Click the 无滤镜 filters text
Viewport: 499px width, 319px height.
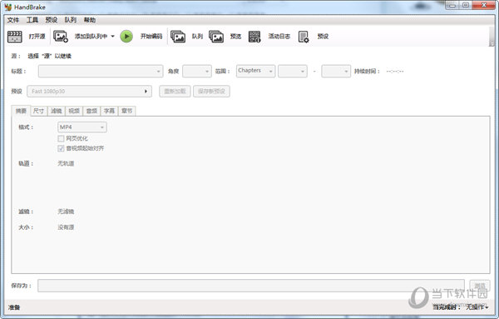coord(66,212)
